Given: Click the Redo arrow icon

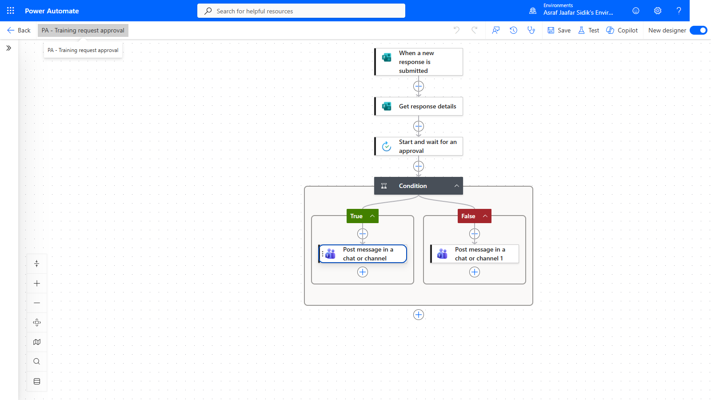Looking at the screenshot, I should (x=475, y=30).
